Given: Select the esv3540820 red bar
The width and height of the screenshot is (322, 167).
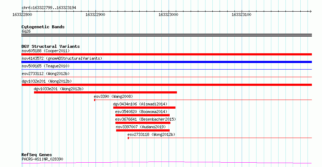Looking at the screenshot, I should [x=143, y=115].
